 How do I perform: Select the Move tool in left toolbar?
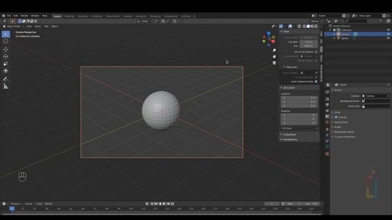click(x=6, y=50)
